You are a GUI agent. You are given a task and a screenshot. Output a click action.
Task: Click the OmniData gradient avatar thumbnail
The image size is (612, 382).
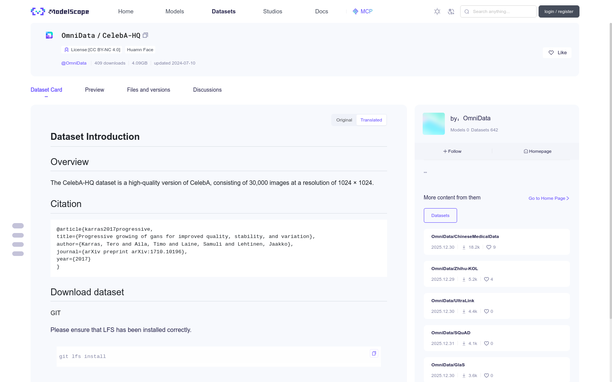coord(434,124)
